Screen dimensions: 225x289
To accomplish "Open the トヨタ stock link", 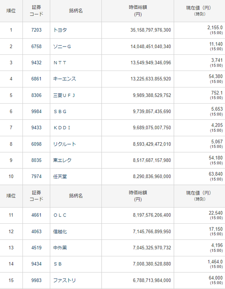I will pyautogui.click(x=60, y=30).
